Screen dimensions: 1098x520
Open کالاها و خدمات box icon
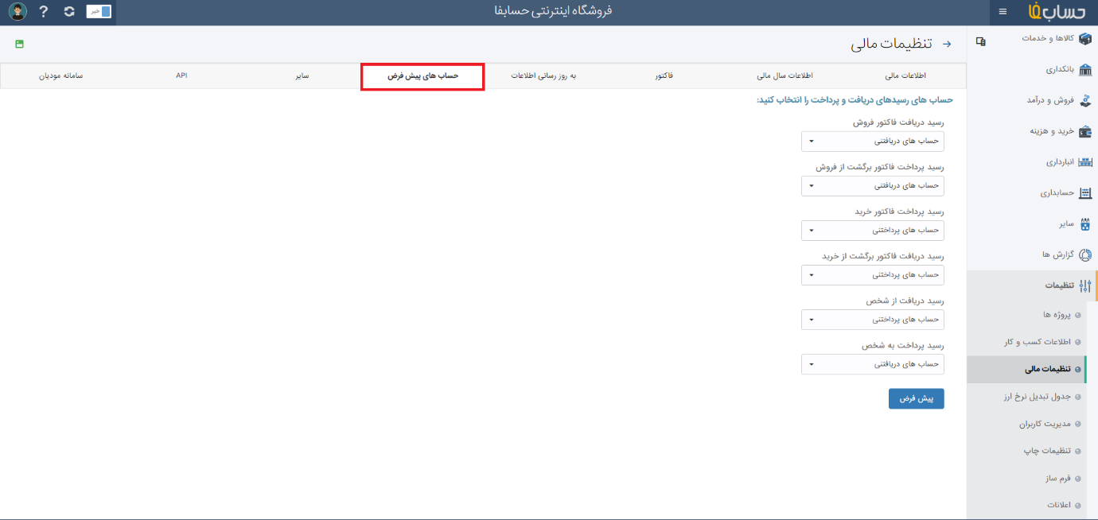pyautogui.click(x=1085, y=38)
